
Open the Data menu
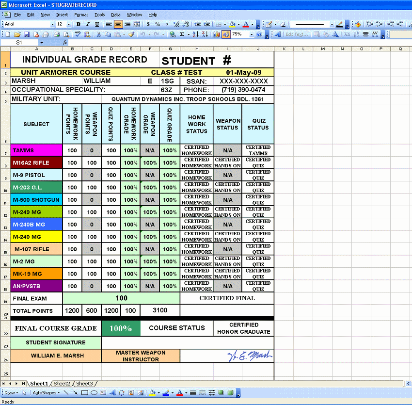(116, 15)
